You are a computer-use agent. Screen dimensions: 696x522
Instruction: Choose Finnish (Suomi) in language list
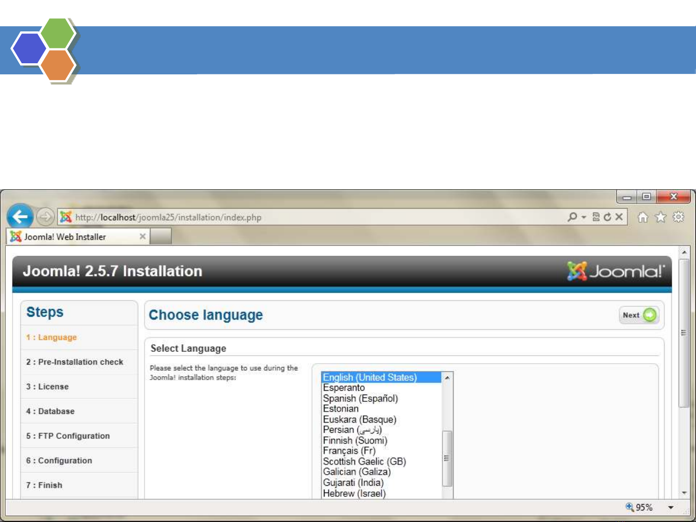(382, 440)
